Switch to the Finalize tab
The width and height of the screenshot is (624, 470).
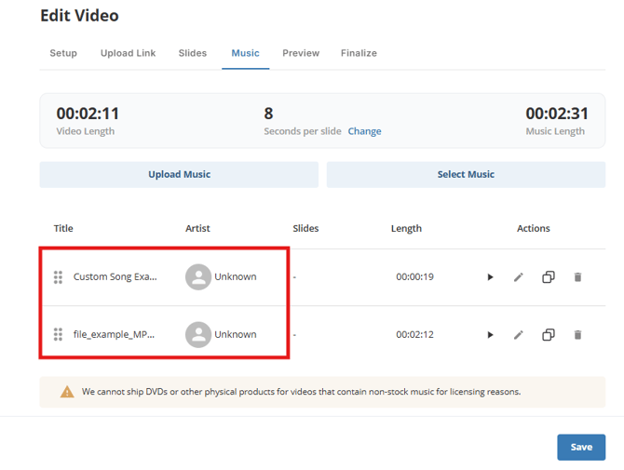359,53
